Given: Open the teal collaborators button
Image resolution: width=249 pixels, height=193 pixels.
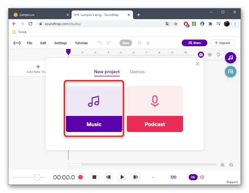Looking at the screenshot, I should coord(230,71).
